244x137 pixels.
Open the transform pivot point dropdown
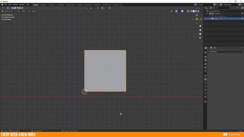click(98, 8)
